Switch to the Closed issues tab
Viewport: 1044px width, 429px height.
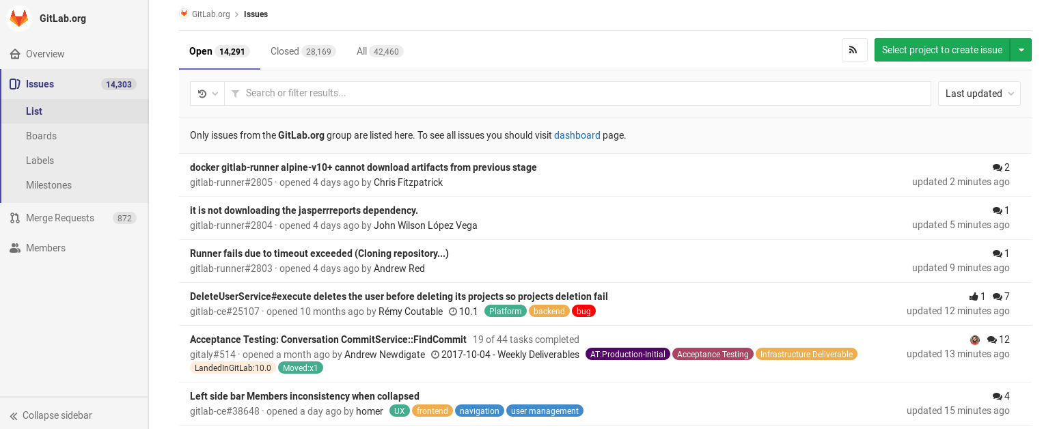285,51
